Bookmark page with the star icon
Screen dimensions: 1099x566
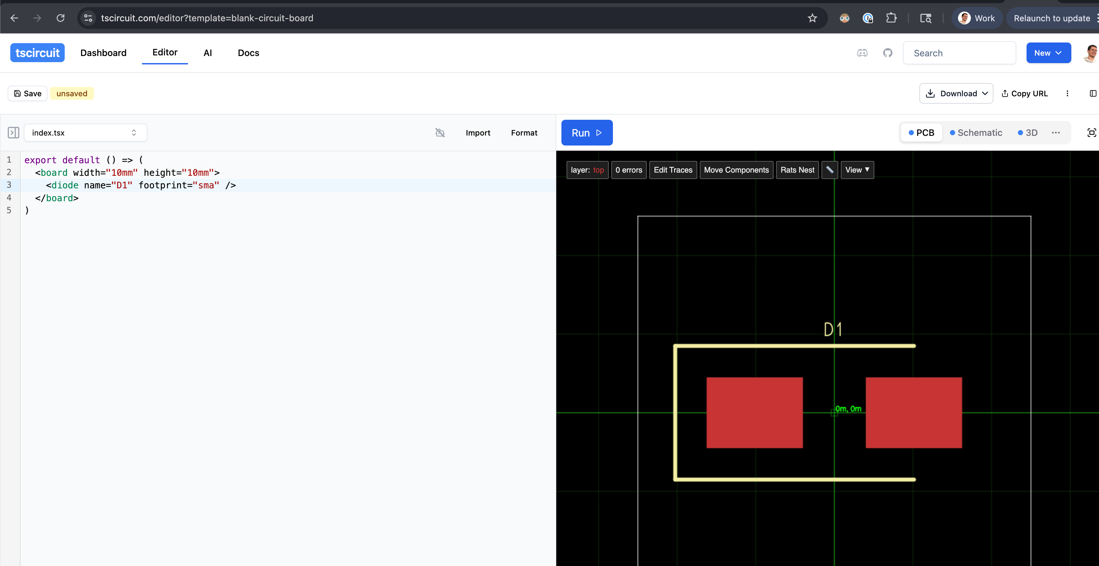point(812,18)
